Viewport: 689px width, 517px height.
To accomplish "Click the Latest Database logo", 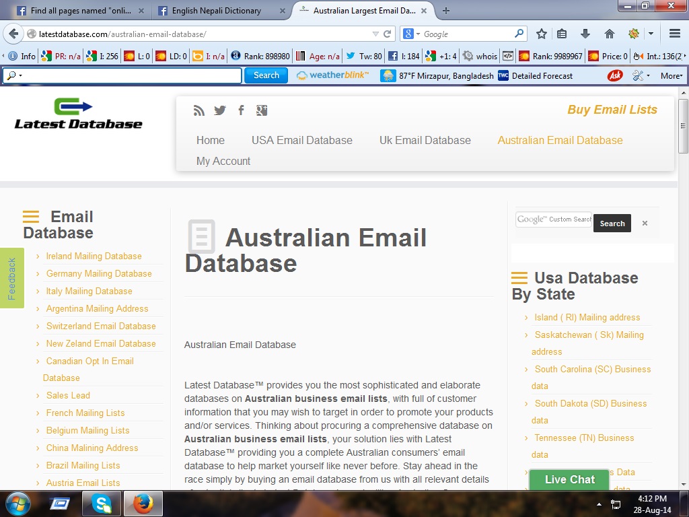I will click(x=78, y=114).
